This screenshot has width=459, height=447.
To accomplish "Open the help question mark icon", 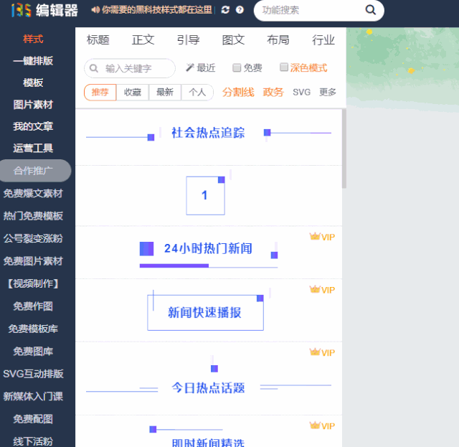I will (x=240, y=10).
